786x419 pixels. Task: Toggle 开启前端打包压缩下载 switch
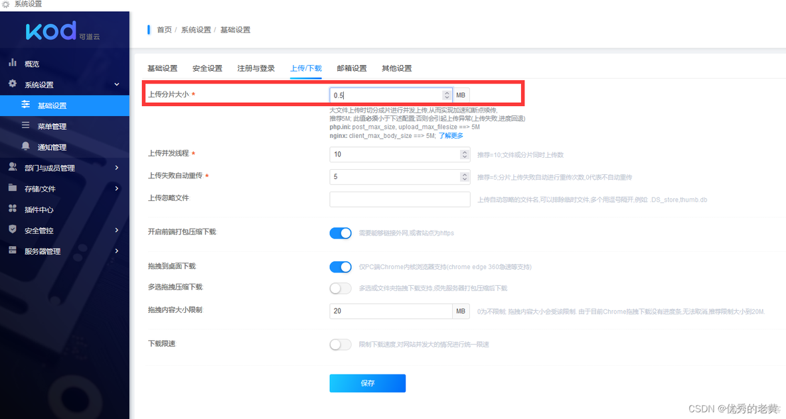coord(341,233)
